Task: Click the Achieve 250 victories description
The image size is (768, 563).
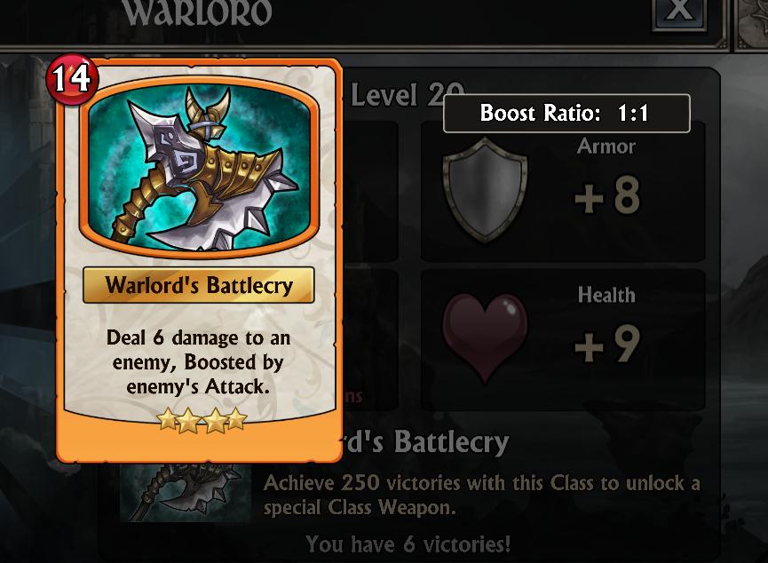Action: tap(482, 495)
